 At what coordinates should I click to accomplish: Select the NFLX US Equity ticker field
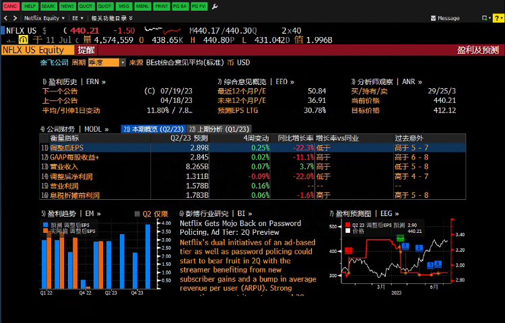click(x=37, y=50)
